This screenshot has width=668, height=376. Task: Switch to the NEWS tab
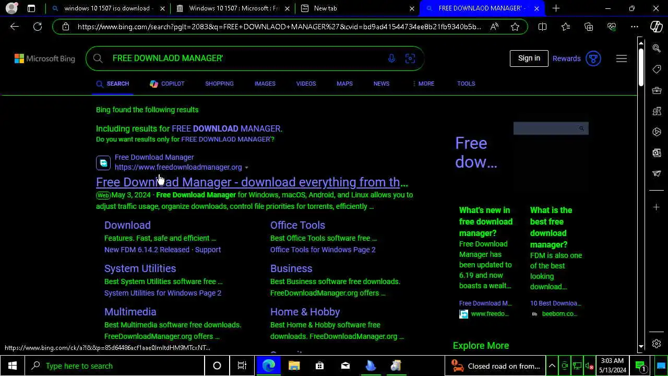pyautogui.click(x=381, y=84)
